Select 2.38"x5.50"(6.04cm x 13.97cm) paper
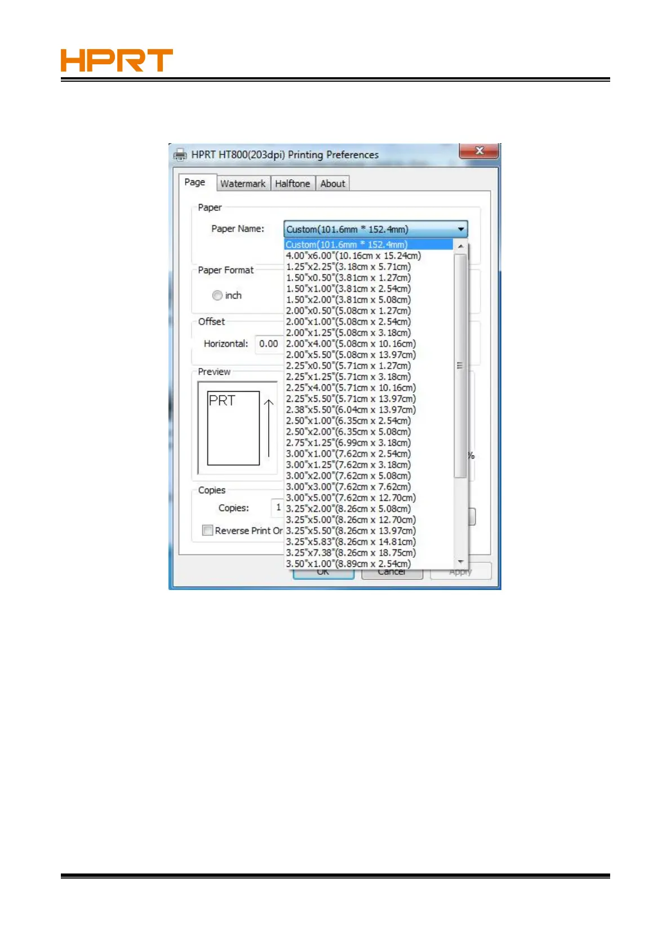Viewport: 671px width, 949px height. (368, 409)
